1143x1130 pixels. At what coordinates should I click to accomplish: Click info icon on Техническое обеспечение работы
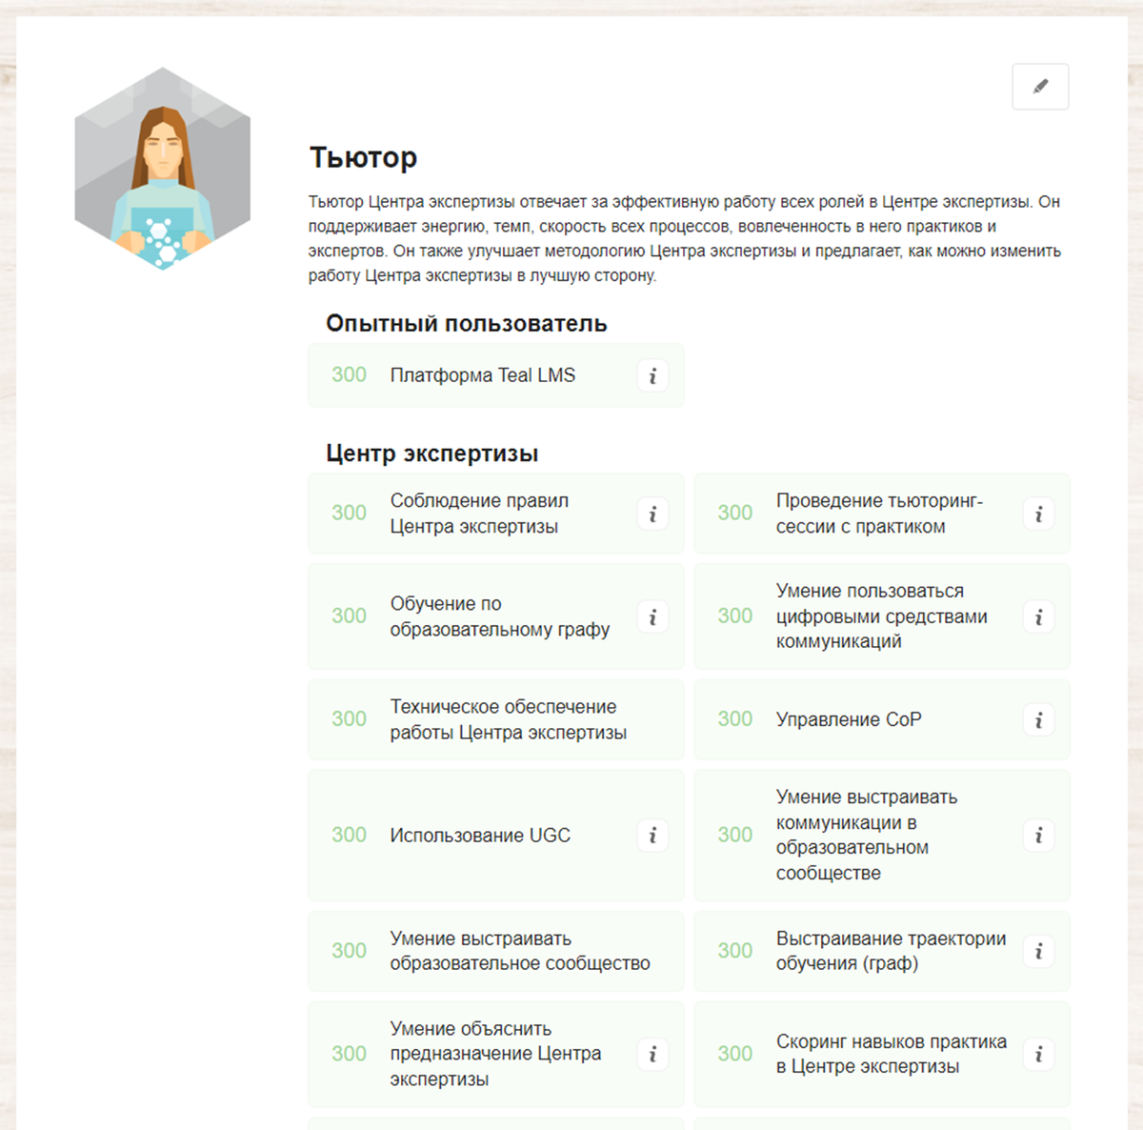tap(652, 719)
